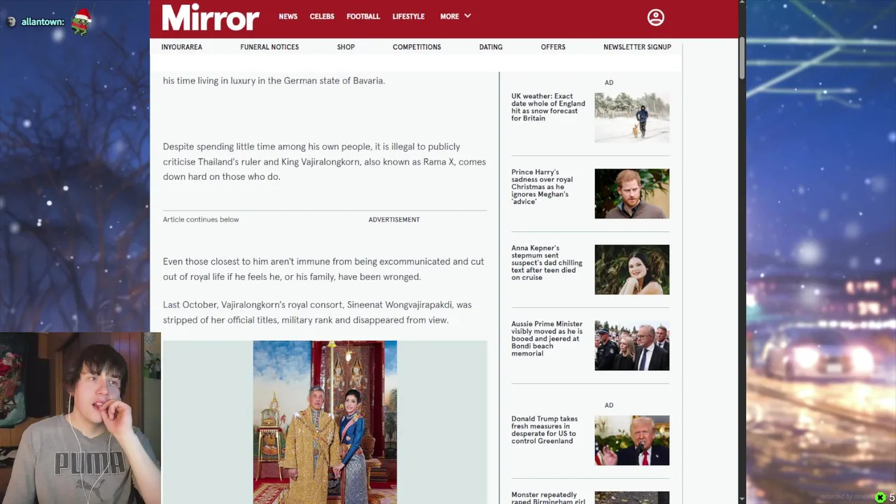Open Donald Trump thumbnail photo
The width and height of the screenshot is (896, 504).
point(631,440)
